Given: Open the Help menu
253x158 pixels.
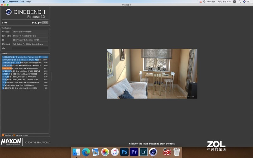Looking at the screenshot, I should tap(28, 2).
